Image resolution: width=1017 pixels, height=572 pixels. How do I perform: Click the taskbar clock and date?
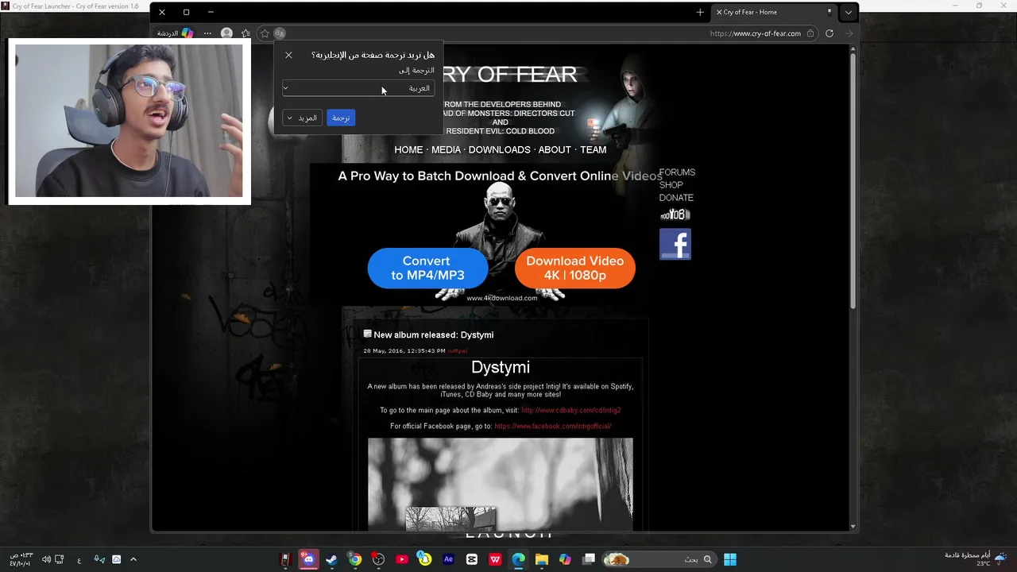point(21,559)
